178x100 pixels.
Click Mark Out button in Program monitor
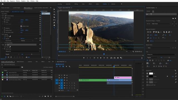[90, 58]
